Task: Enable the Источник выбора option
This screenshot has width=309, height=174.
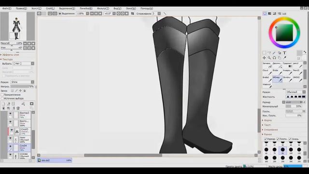Action: pyautogui.click(x=2, y=98)
